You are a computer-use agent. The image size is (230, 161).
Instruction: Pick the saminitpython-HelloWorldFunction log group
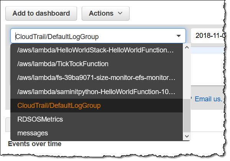tap(97, 92)
